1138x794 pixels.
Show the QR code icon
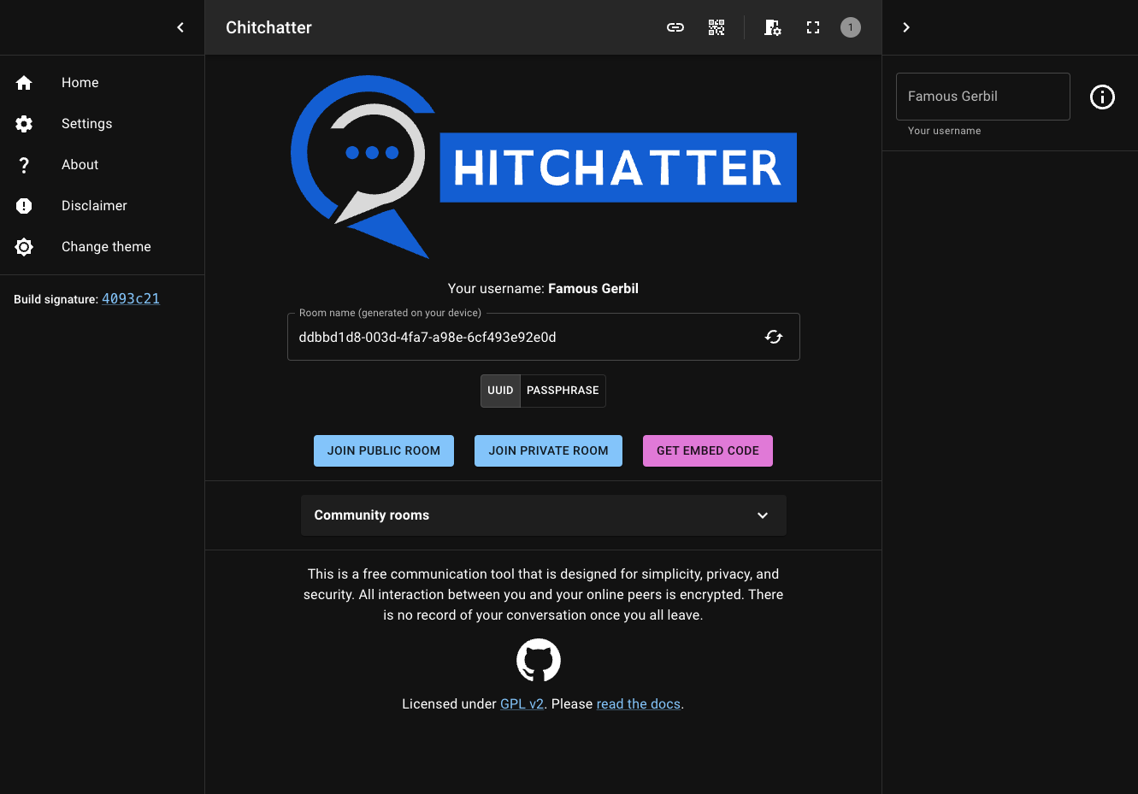click(716, 27)
